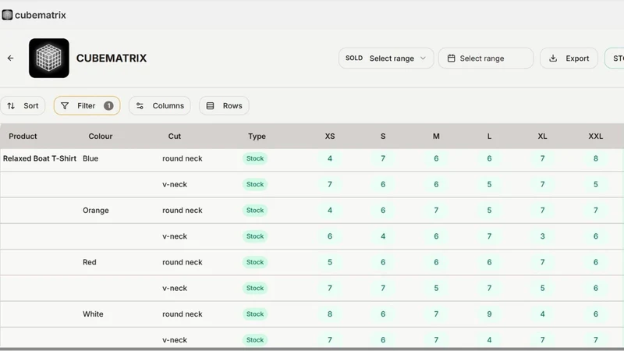The image size is (624, 351).
Task: Click XL value 4 in White round neck row
Action: pyautogui.click(x=542, y=314)
